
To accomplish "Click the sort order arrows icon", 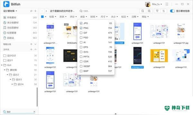I will [164, 11].
